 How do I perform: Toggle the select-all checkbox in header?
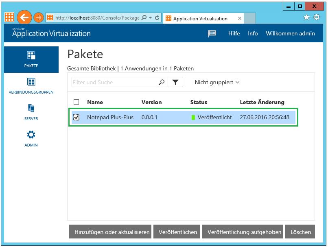coord(76,102)
